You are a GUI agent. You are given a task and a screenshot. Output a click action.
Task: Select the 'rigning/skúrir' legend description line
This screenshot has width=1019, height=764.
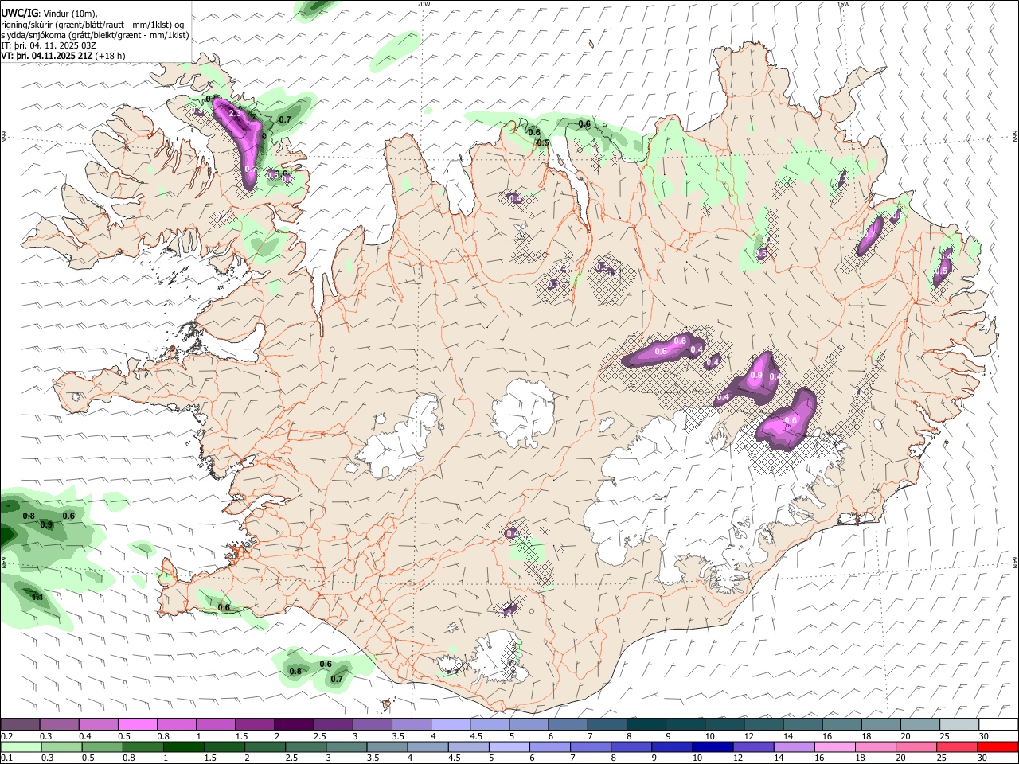tap(92, 25)
